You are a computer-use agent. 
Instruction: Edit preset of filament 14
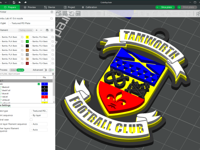click(53, 63)
